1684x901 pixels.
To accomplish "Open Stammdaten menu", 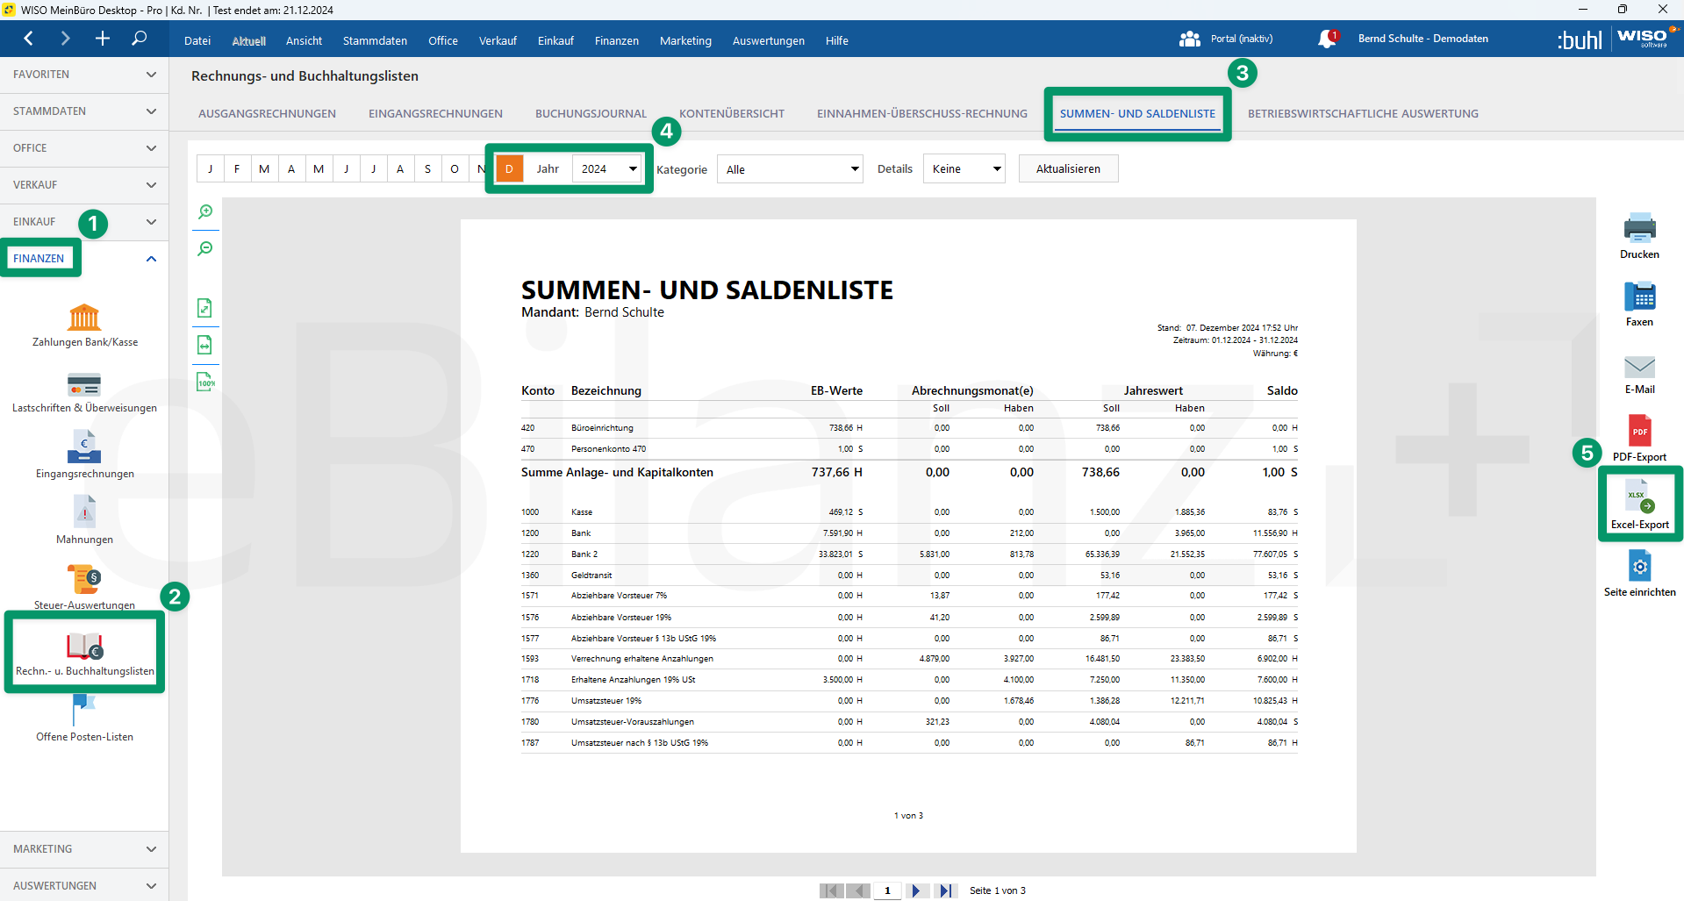I will pos(375,40).
